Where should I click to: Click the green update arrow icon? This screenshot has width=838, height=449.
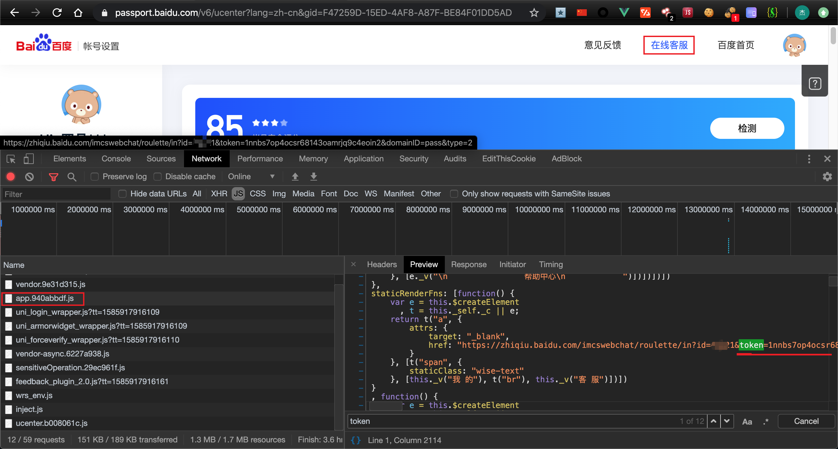823,13
